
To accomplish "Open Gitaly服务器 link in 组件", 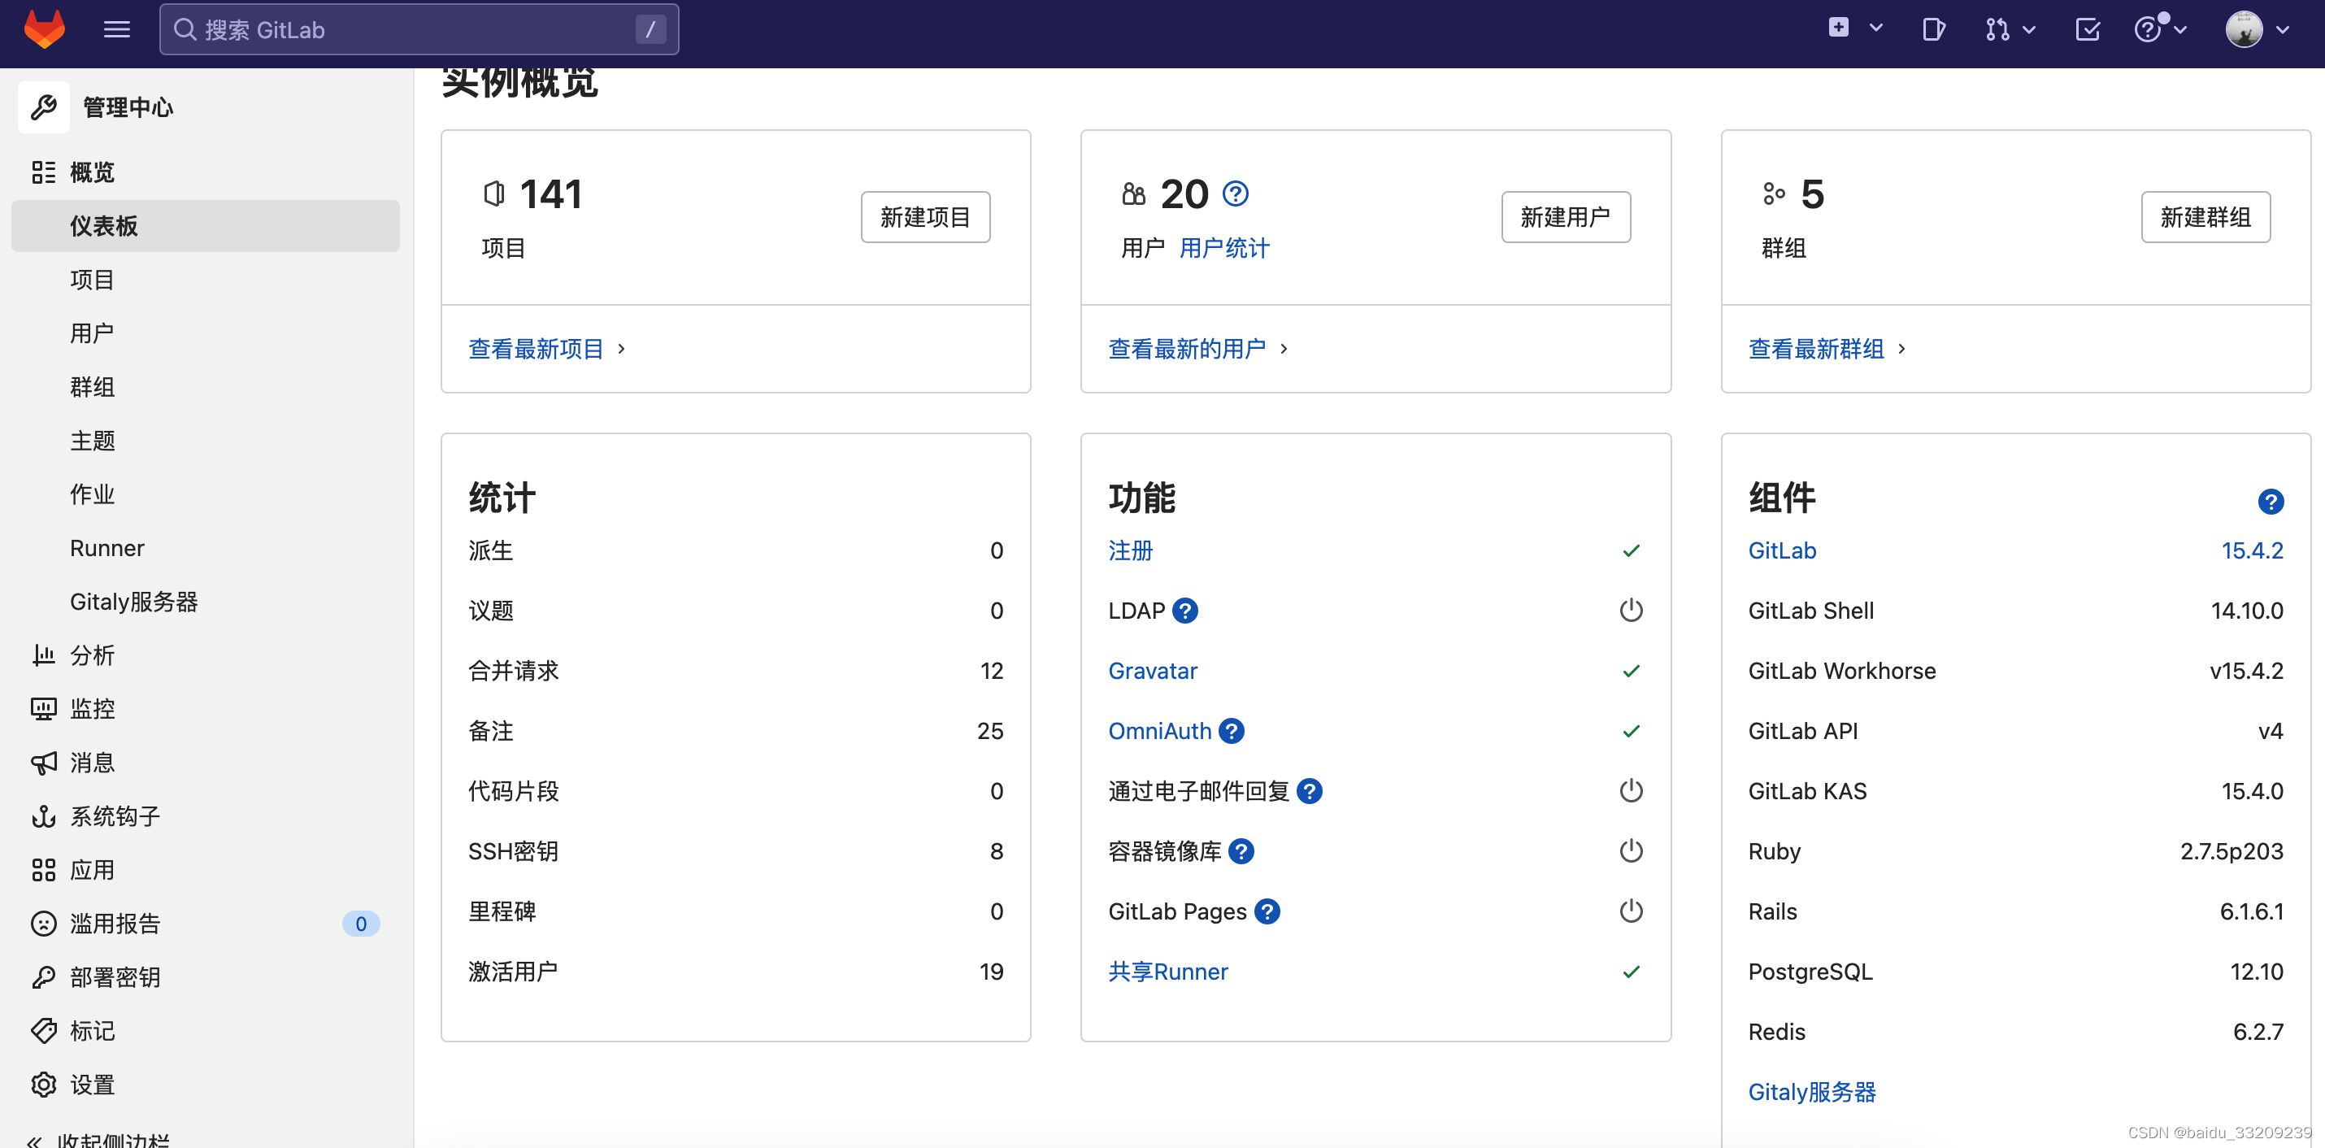I will tap(1811, 1092).
